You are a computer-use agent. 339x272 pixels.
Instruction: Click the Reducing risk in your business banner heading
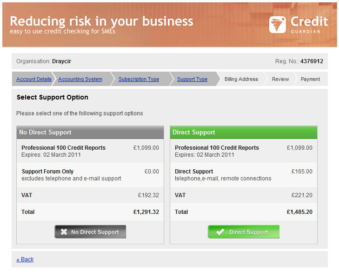tap(101, 21)
